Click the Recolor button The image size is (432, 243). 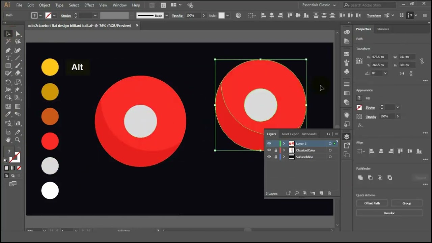point(389,213)
